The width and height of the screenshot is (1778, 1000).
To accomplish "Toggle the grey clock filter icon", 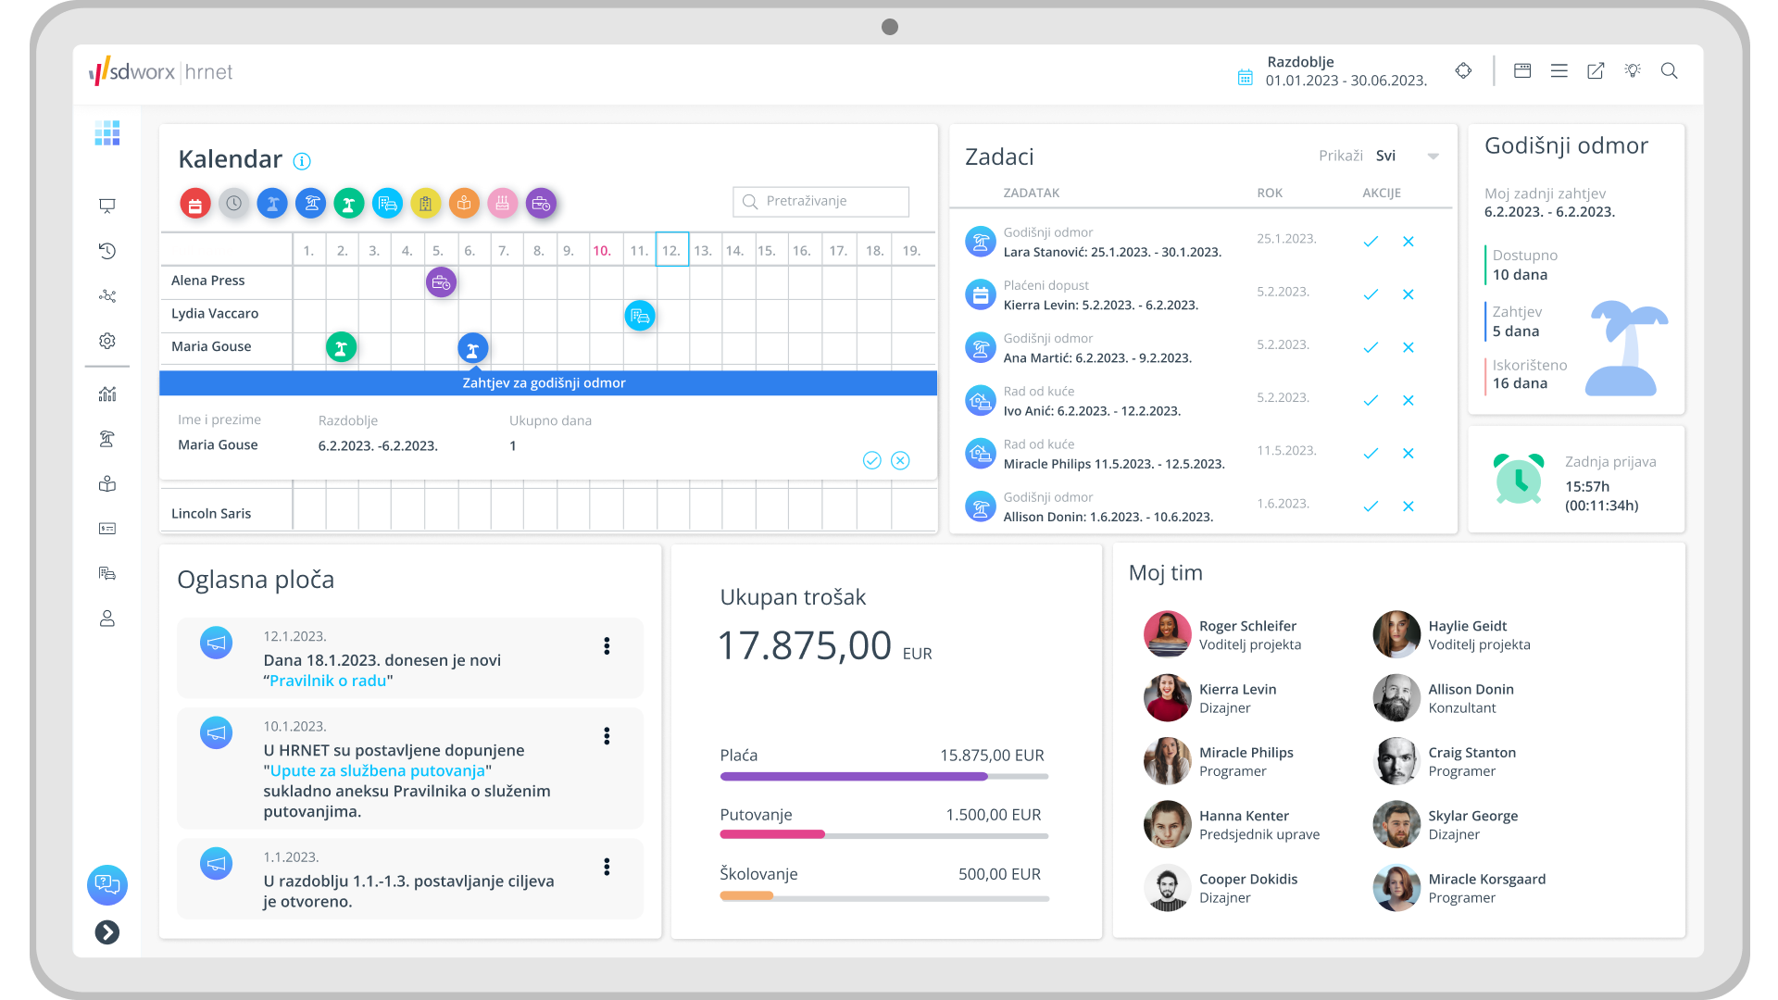I will tap(234, 203).
